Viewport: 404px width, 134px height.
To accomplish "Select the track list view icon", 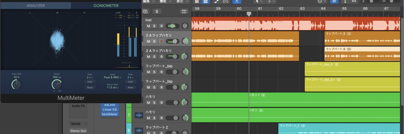I will [x=206, y=2].
